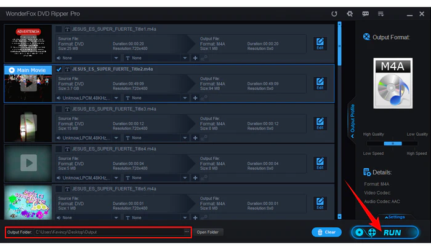Check the box for Title1.m4a

click(x=58, y=29)
